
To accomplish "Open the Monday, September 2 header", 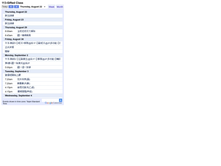I will point(16,55).
